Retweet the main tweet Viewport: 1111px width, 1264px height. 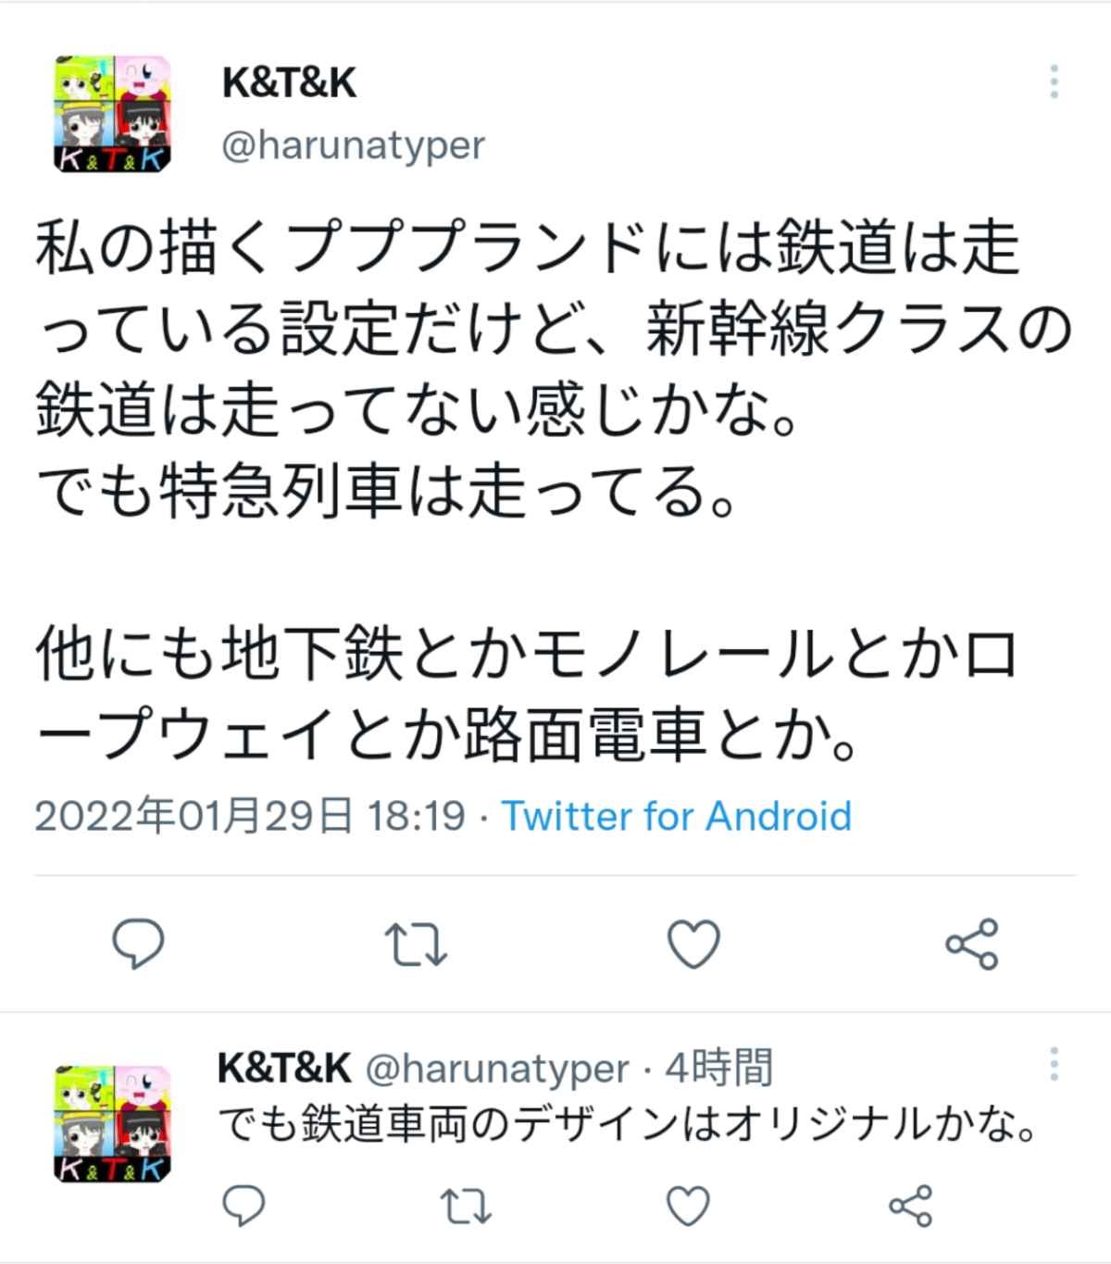coord(416,945)
